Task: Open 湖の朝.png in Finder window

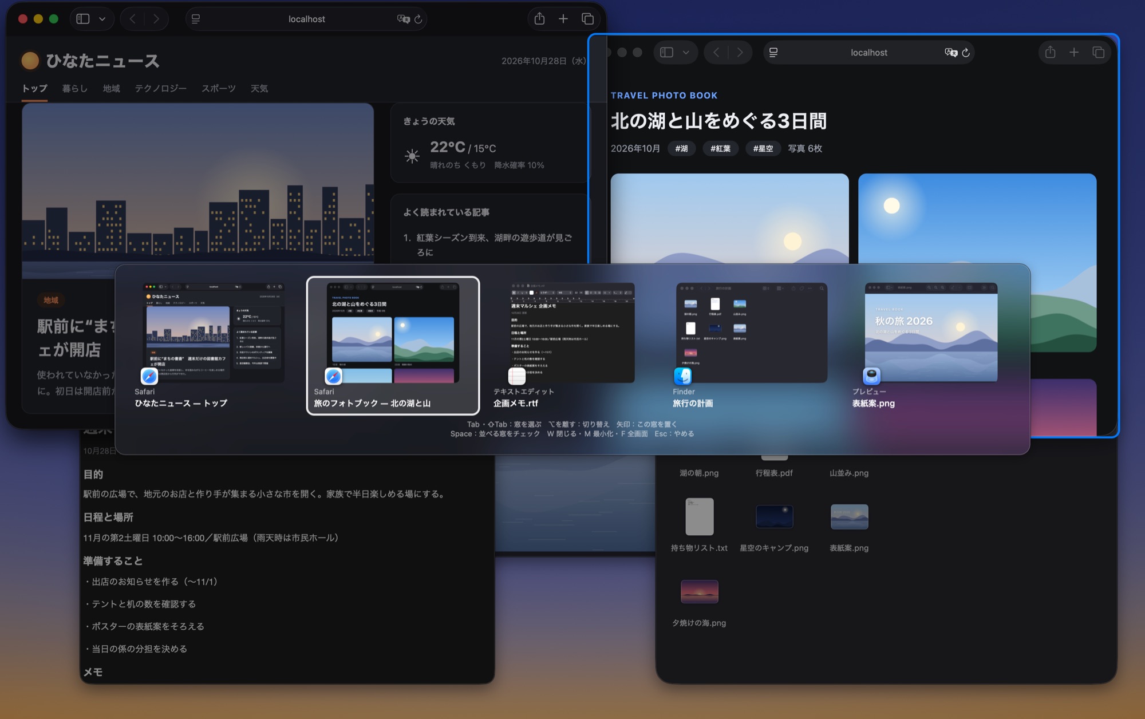Action: pyautogui.click(x=699, y=473)
